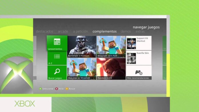The image size is (199, 112).
Task: Open the Buscar juegos magnifier tile
Action: click(57, 73)
